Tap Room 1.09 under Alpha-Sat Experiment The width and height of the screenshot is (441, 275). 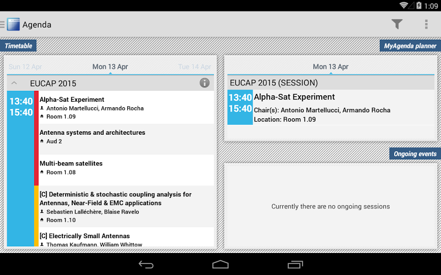[x=61, y=117]
